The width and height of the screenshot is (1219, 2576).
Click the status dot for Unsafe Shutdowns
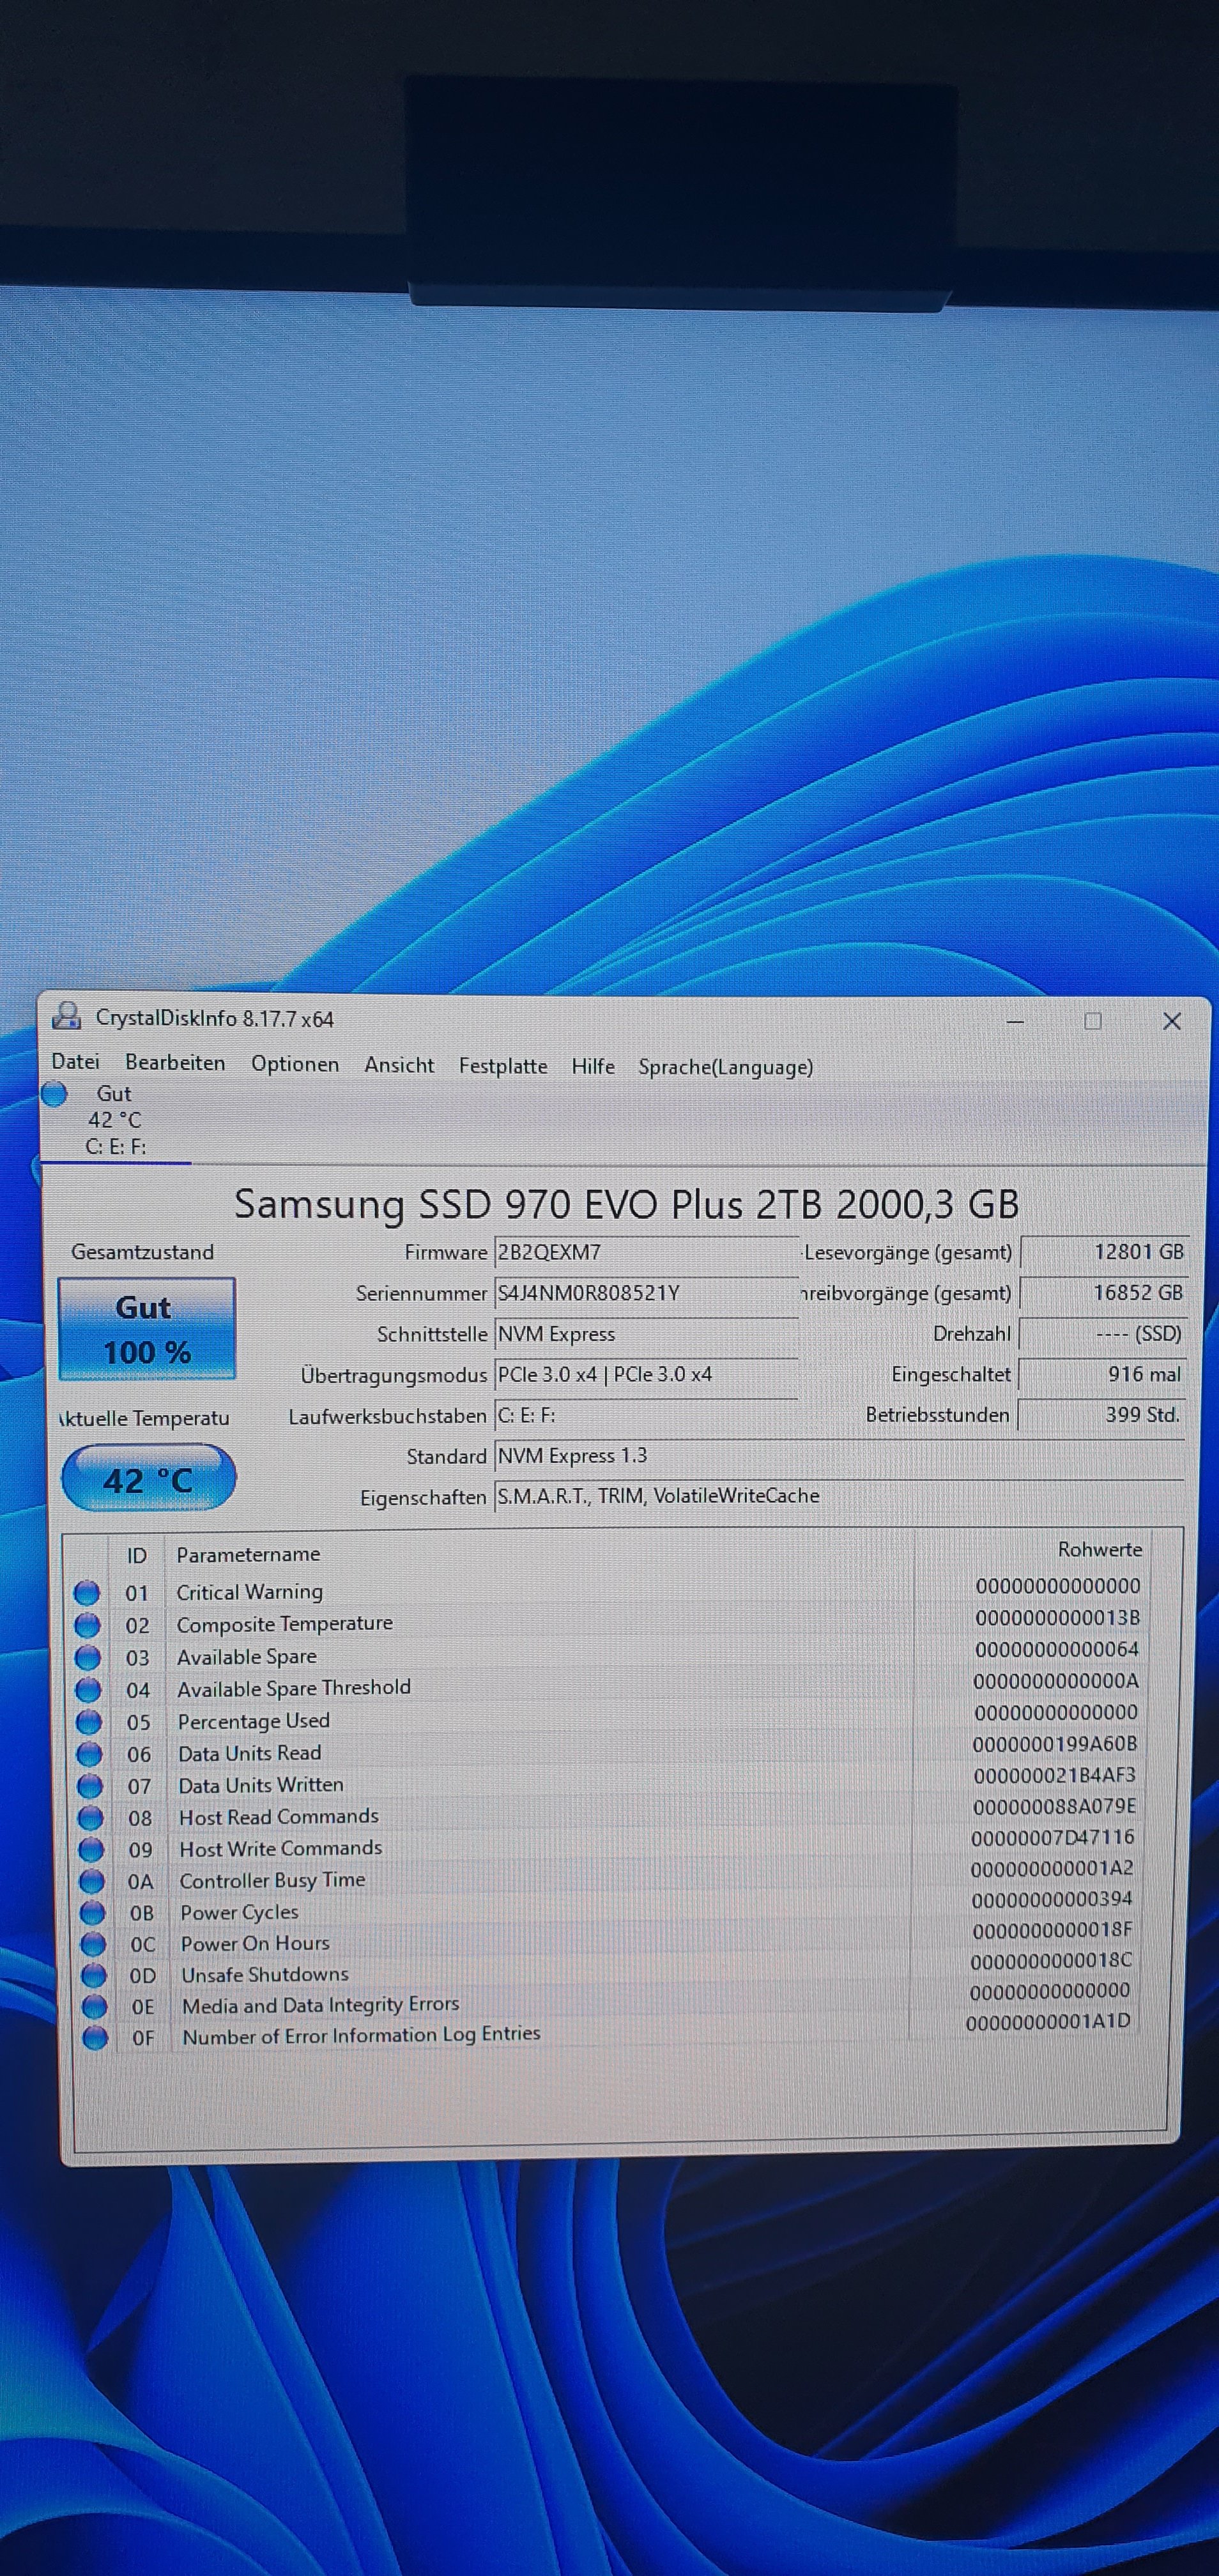[x=94, y=1975]
